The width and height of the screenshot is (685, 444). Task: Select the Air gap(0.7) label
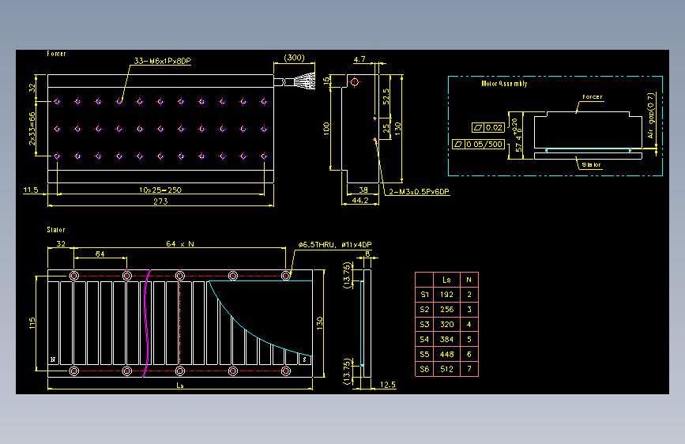651,115
